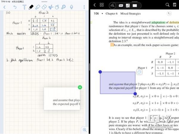Tap the green plus on pasted snippet

coord(80,87)
